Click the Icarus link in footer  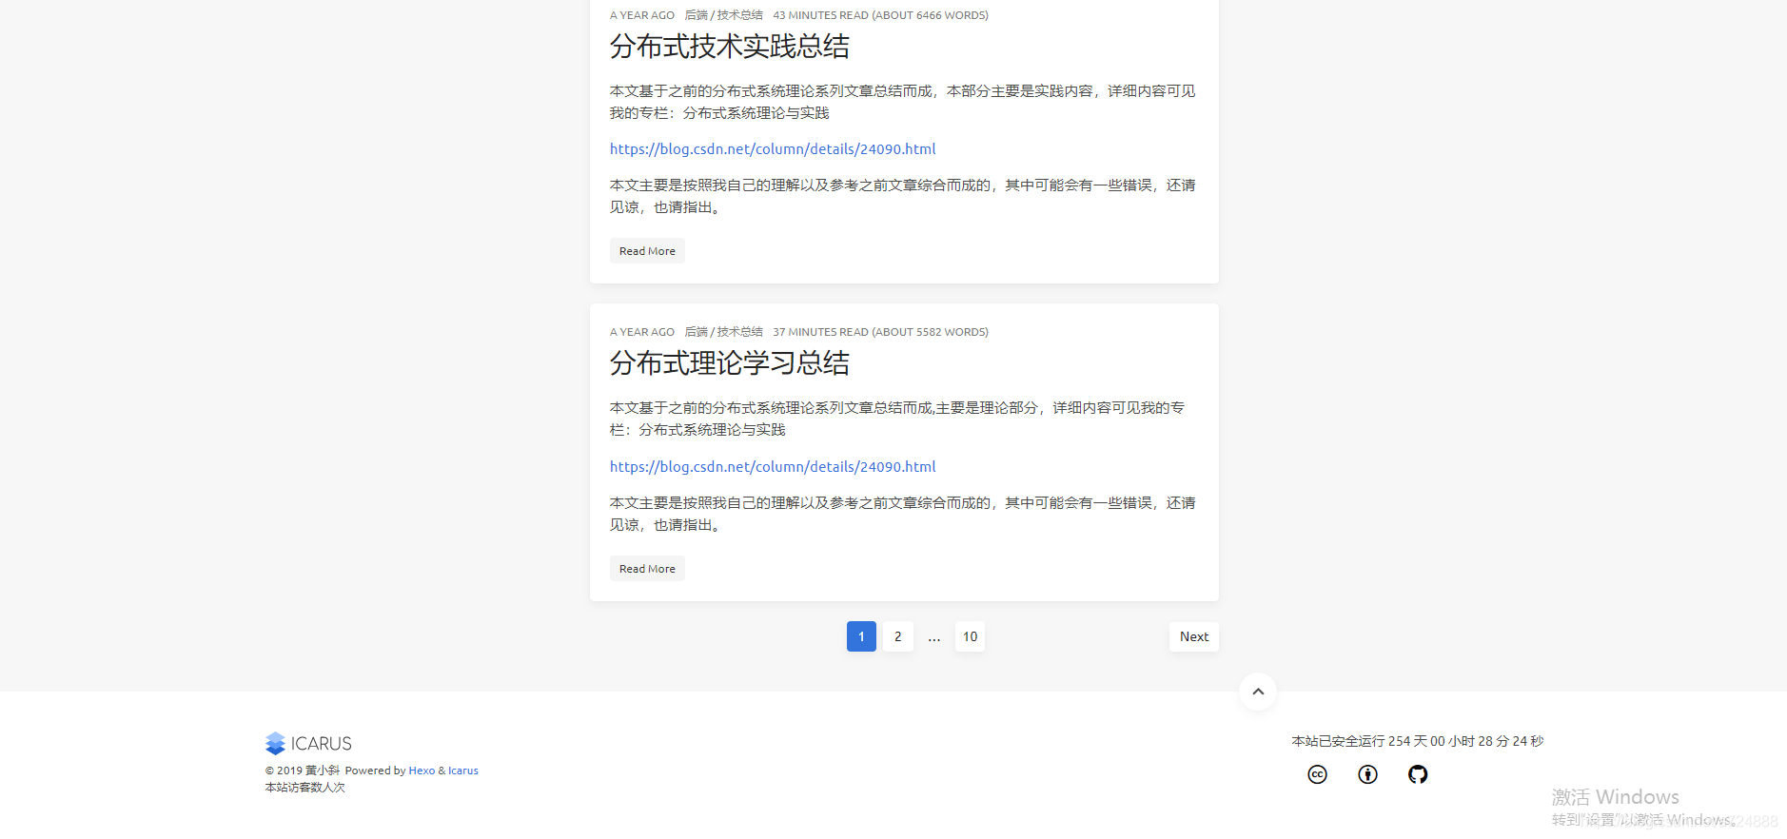coord(463,771)
